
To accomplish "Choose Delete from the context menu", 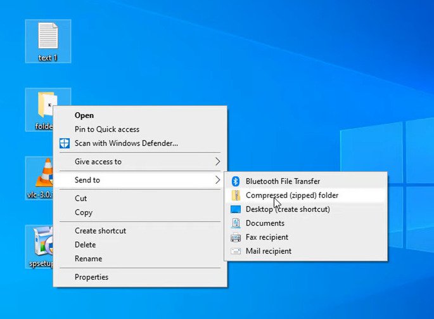I will pyautogui.click(x=86, y=245).
